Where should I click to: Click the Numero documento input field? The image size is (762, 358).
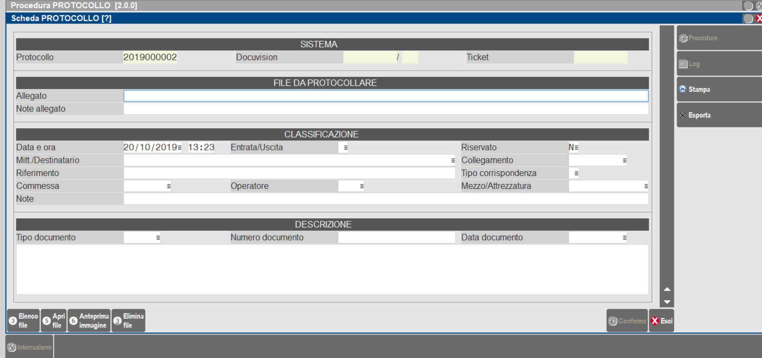tap(396, 238)
